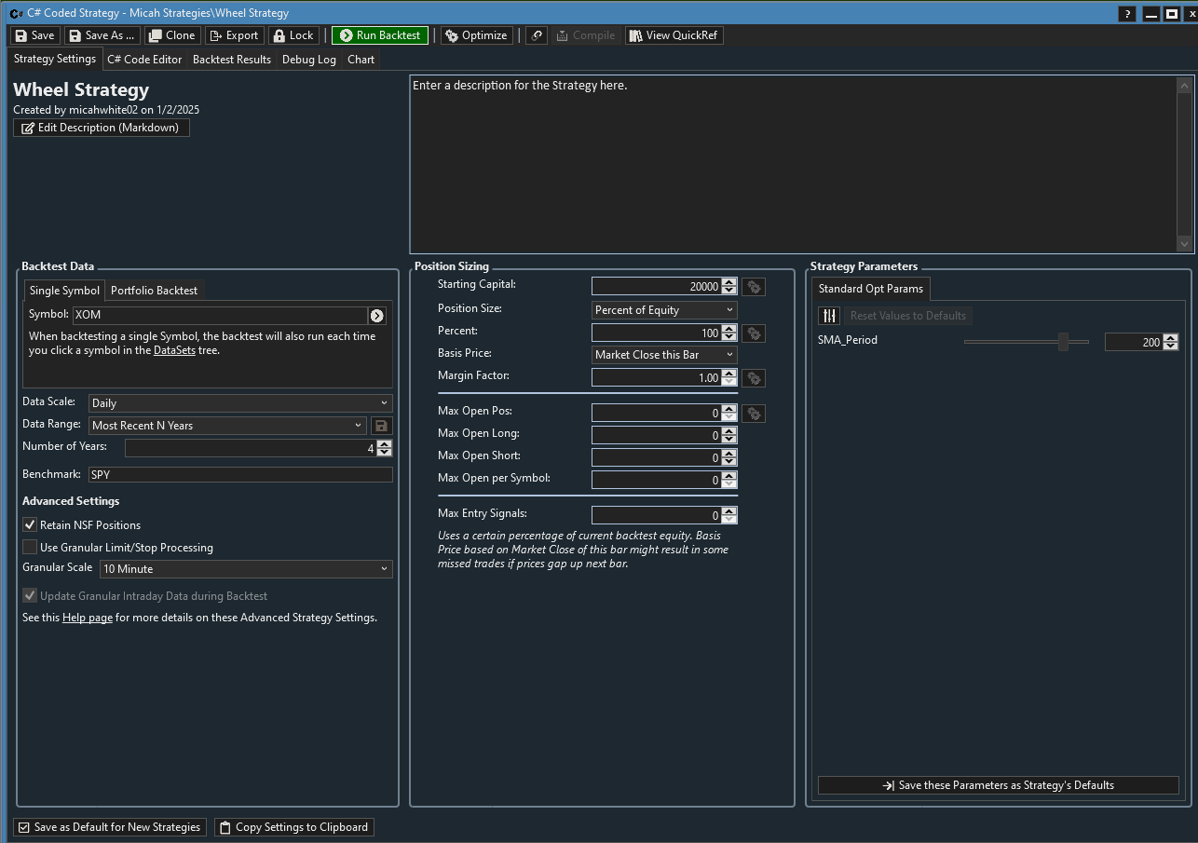Enable Use Granular Limit/Stop Processing

pyautogui.click(x=30, y=548)
